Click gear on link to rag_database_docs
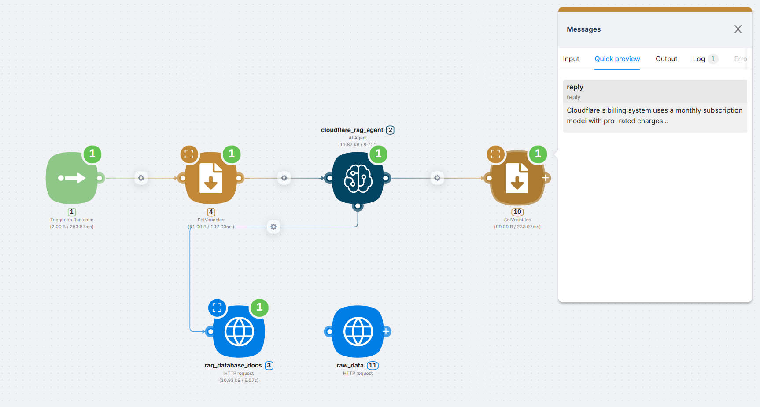This screenshot has width=760, height=407. [273, 227]
